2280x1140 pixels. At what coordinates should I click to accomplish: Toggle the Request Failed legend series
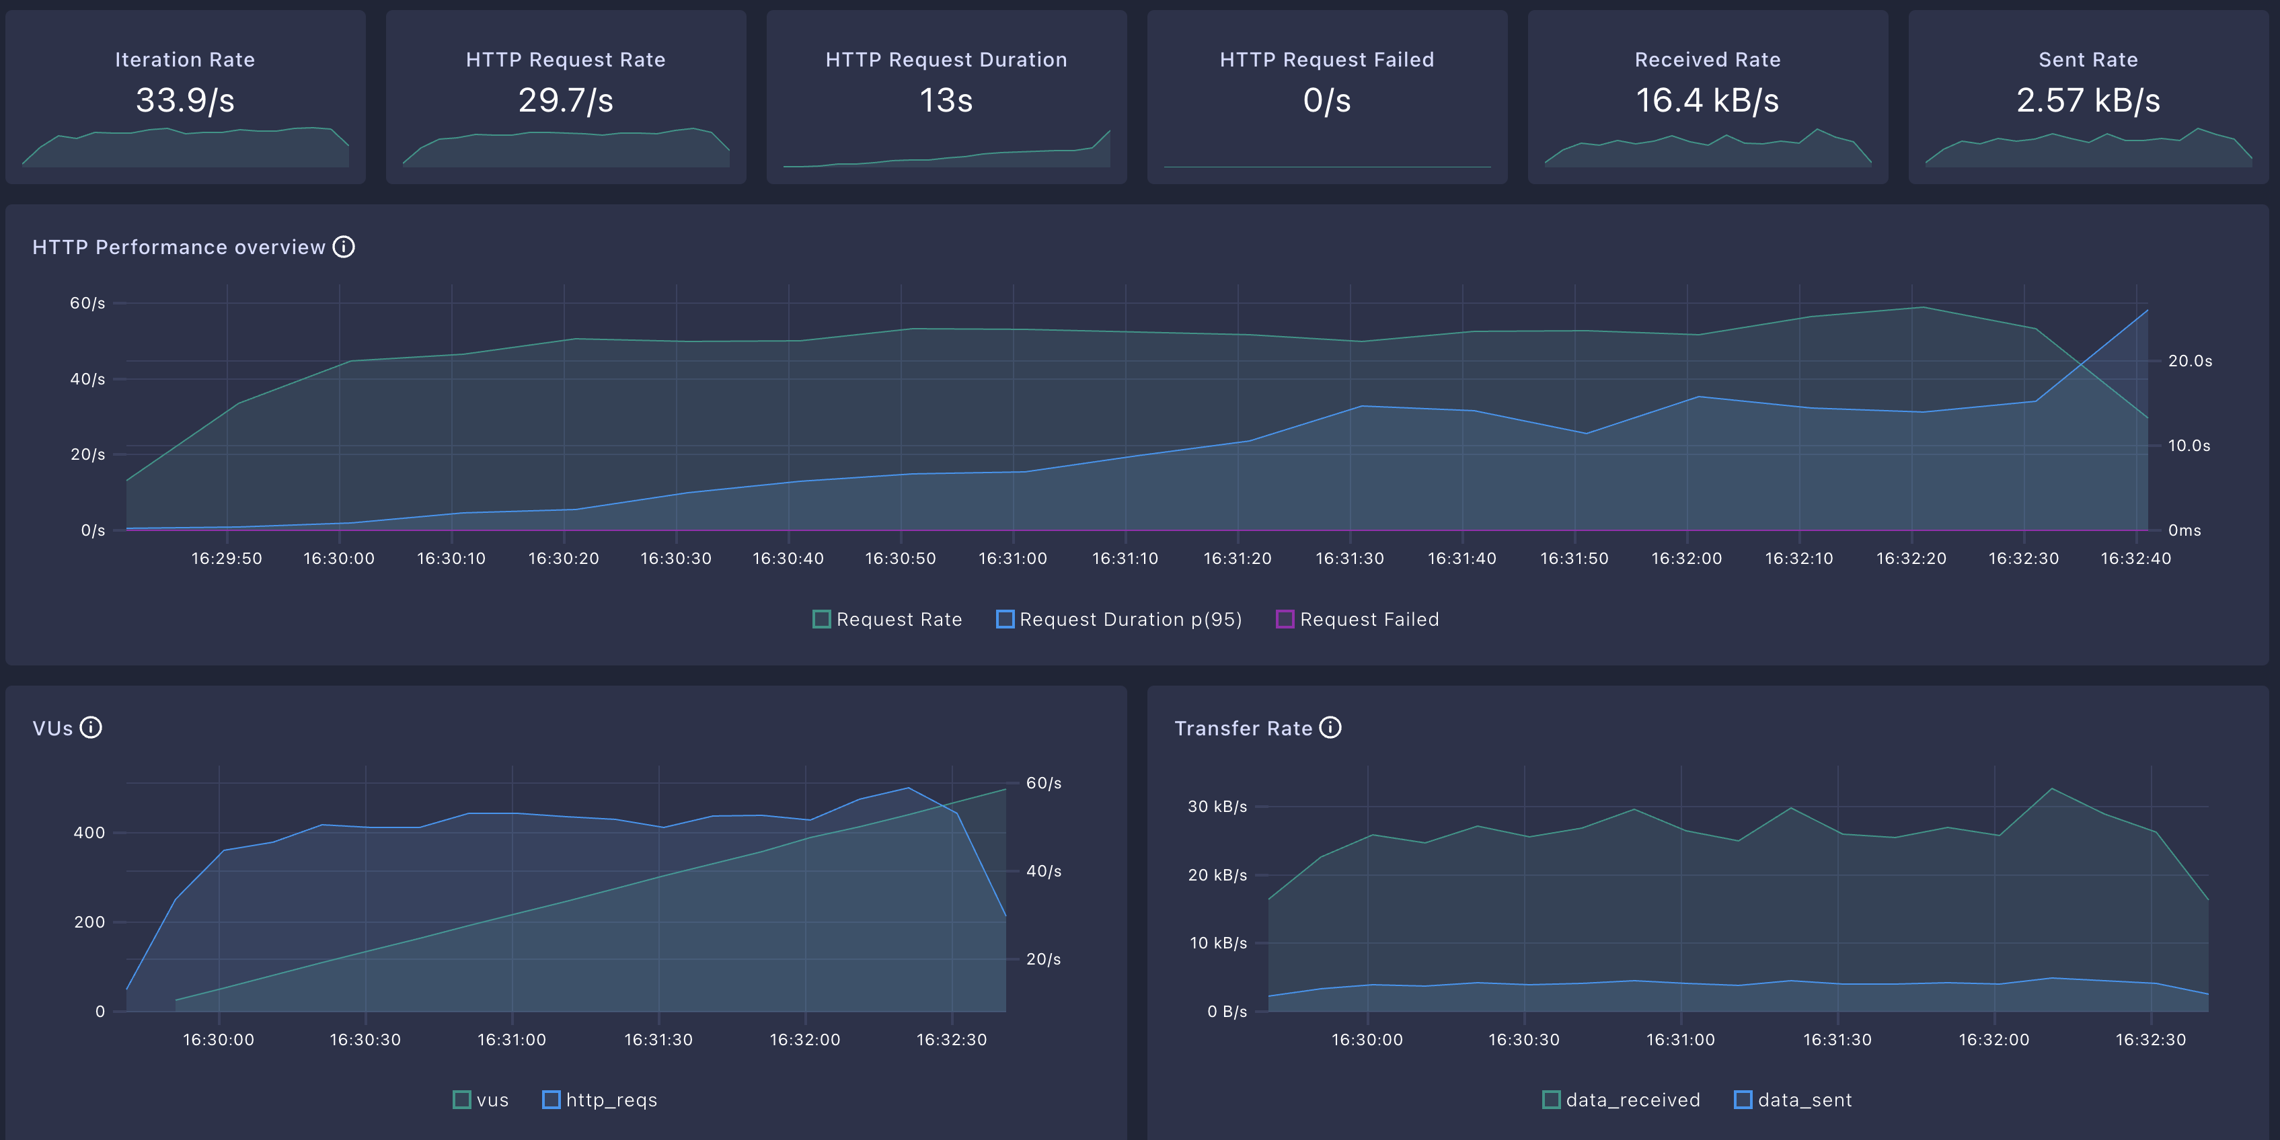(1358, 619)
